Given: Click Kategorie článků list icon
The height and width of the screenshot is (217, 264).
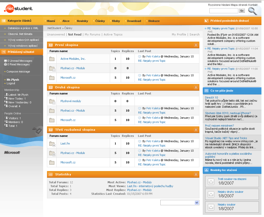Looking at the screenshot, I should (x=4, y=21).
